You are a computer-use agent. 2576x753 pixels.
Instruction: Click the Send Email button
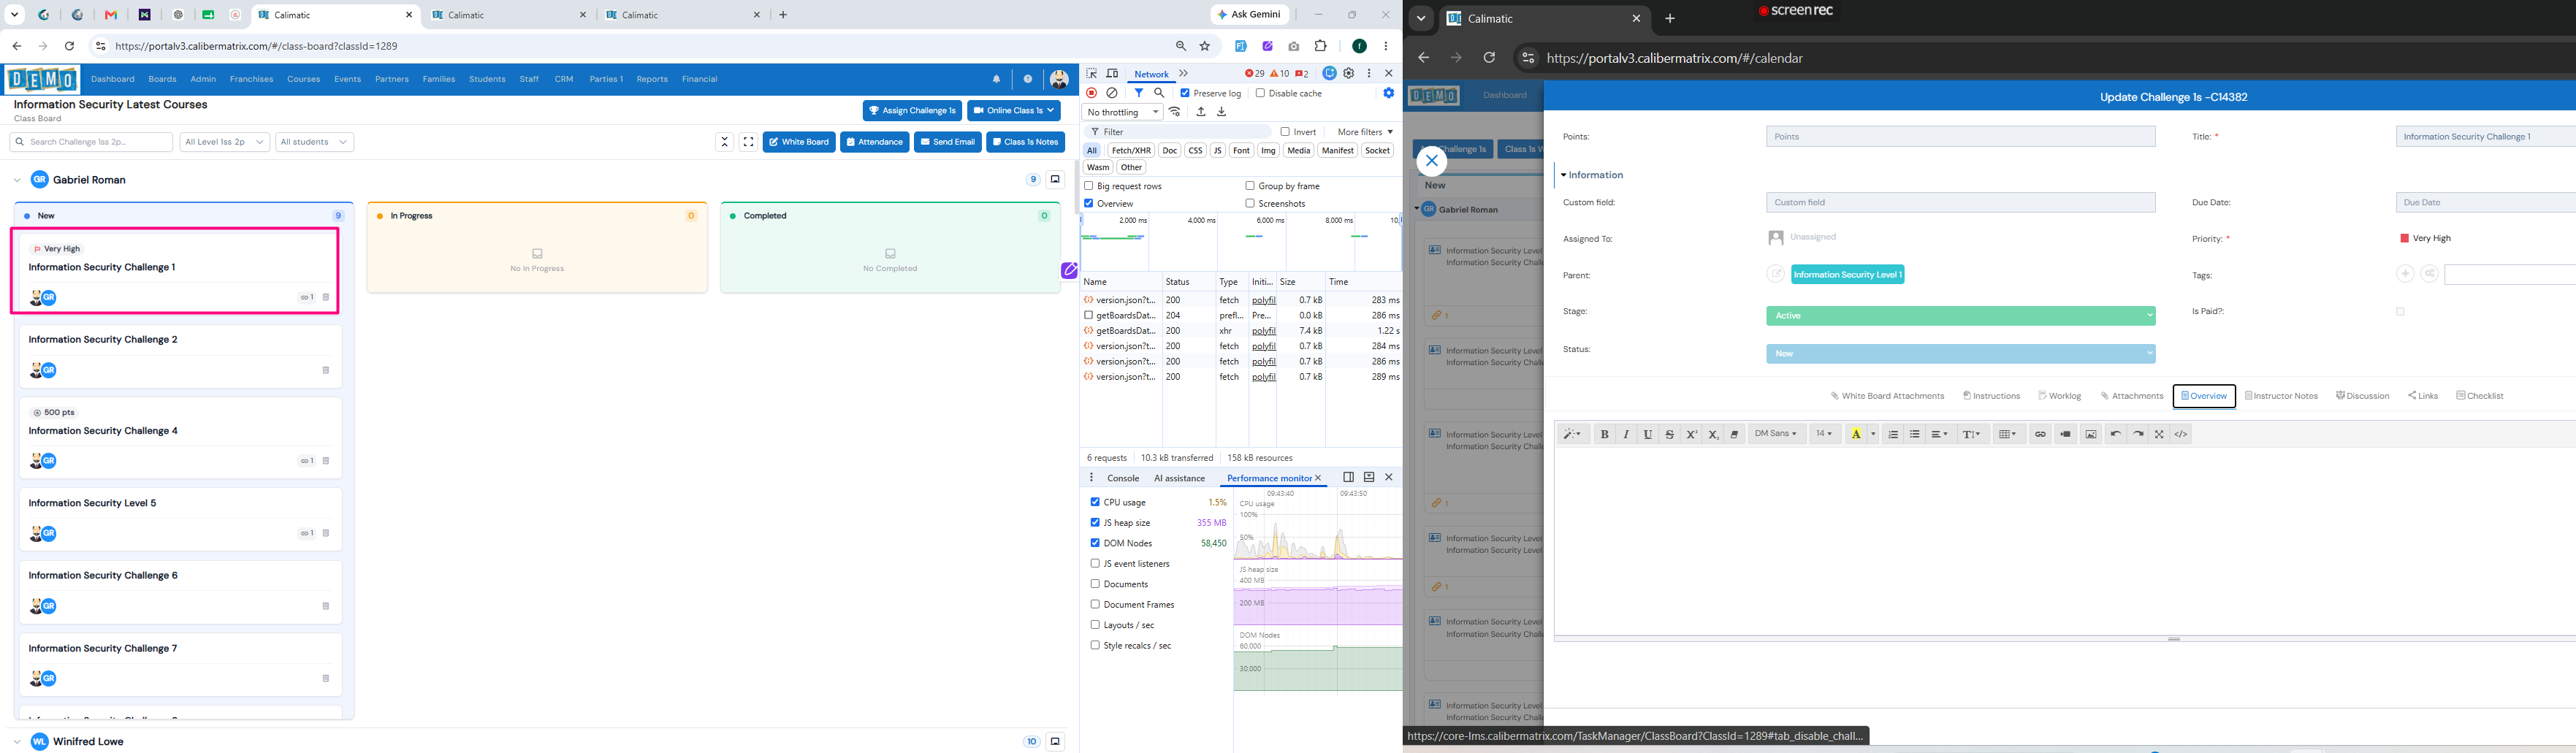point(948,142)
